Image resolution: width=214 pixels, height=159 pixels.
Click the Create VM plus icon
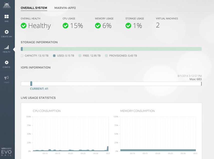[7, 32]
